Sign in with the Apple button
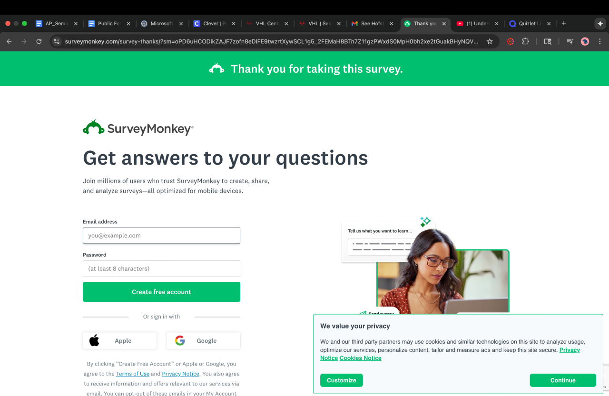Viewport: 609px width, 396px height. tap(120, 341)
